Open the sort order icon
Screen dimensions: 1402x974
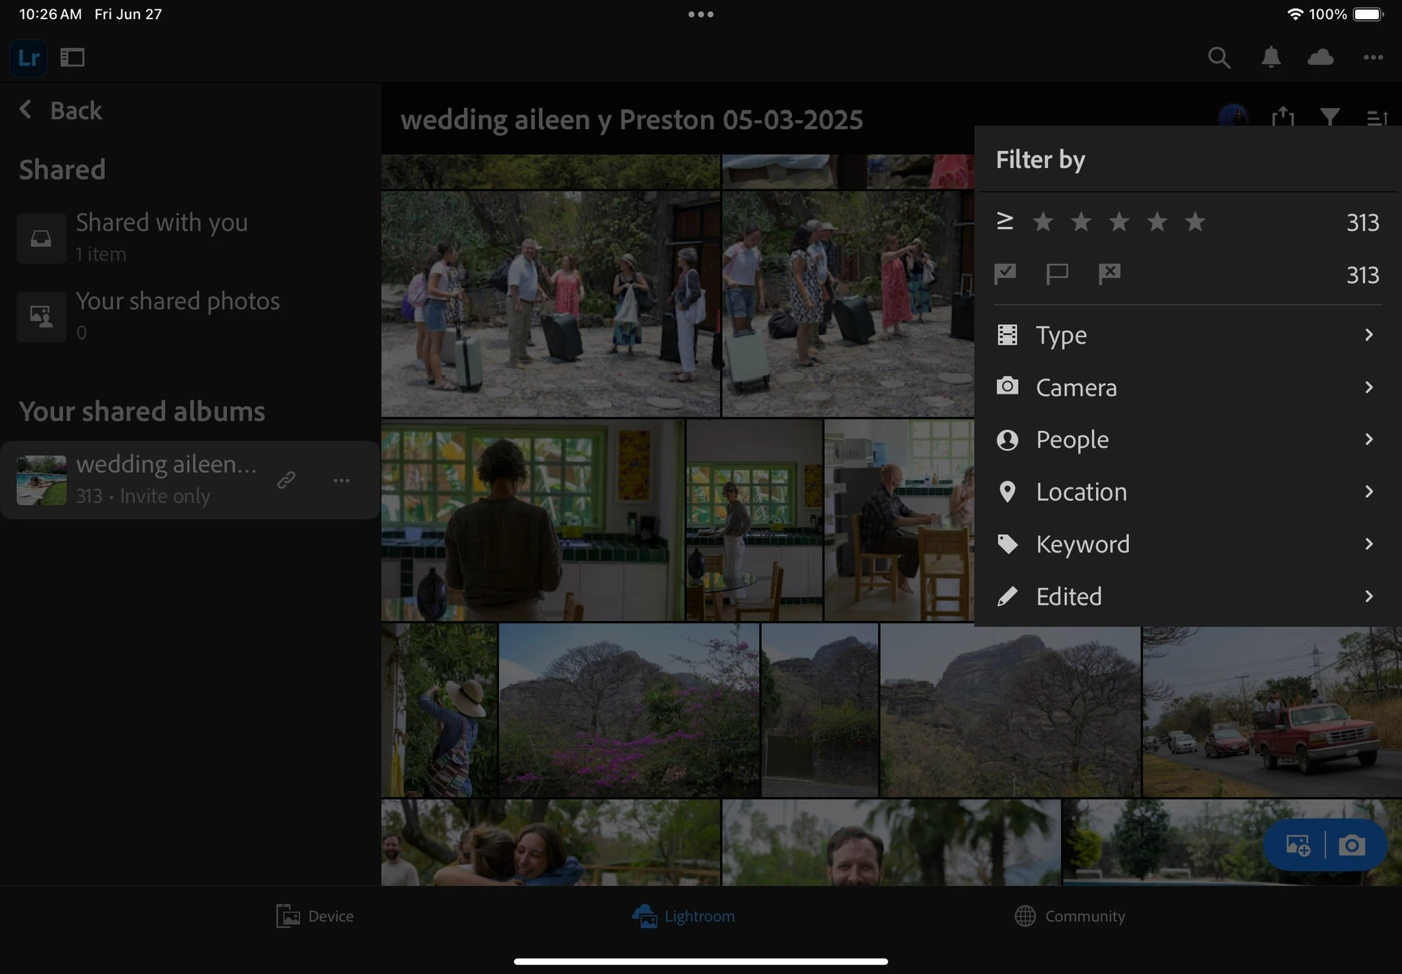[x=1377, y=118]
